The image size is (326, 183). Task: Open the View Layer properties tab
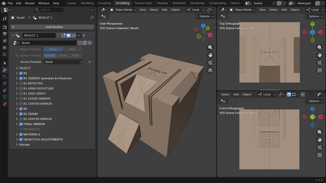pos(5,41)
